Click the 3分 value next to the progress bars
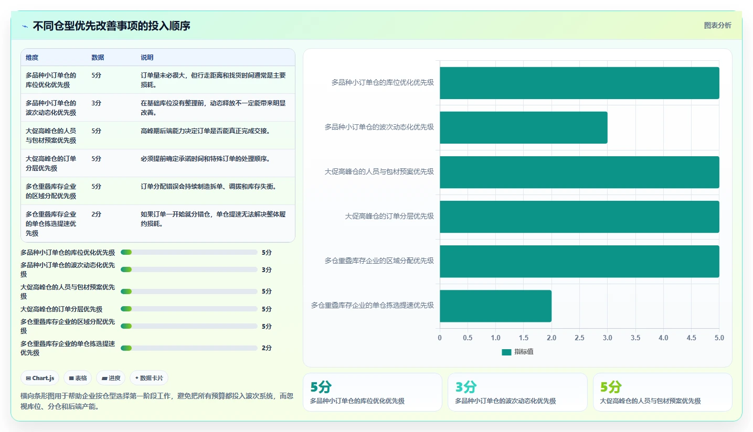Image resolution: width=753 pixels, height=432 pixels. click(x=267, y=269)
